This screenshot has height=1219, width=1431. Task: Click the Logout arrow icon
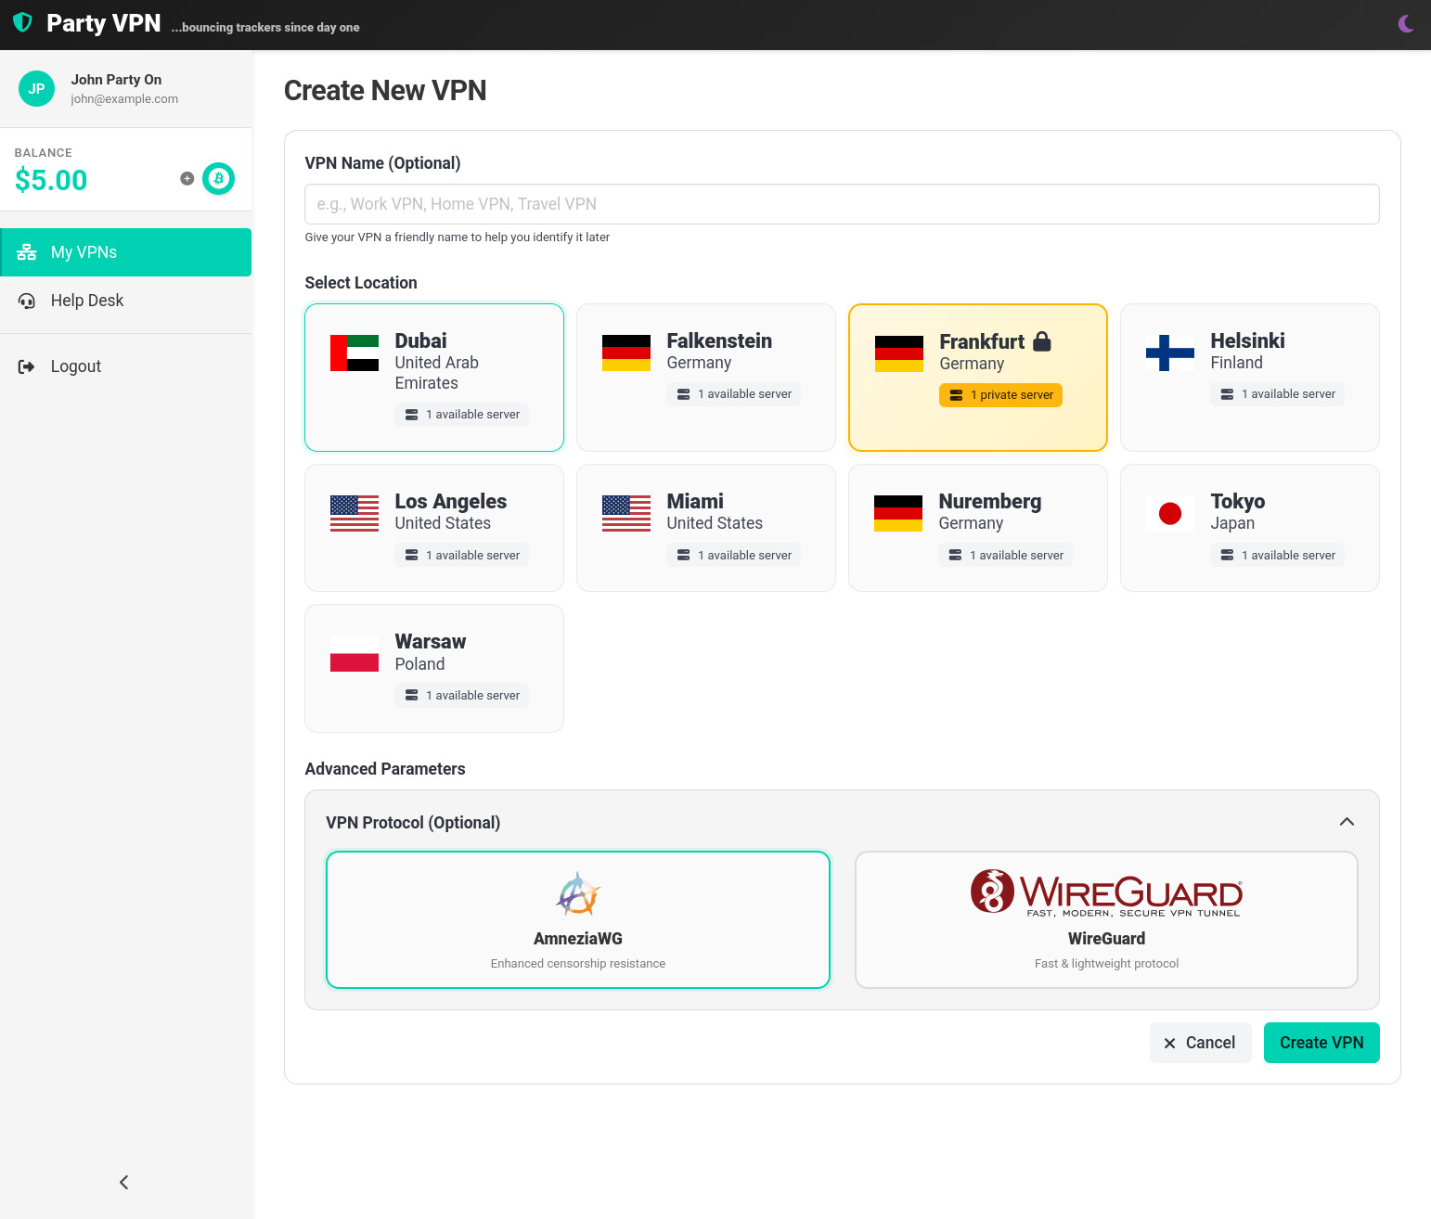pos(26,366)
